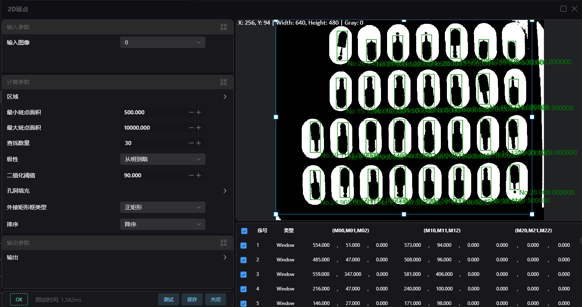Collapse the 输出参数 panel icon

pos(224,243)
